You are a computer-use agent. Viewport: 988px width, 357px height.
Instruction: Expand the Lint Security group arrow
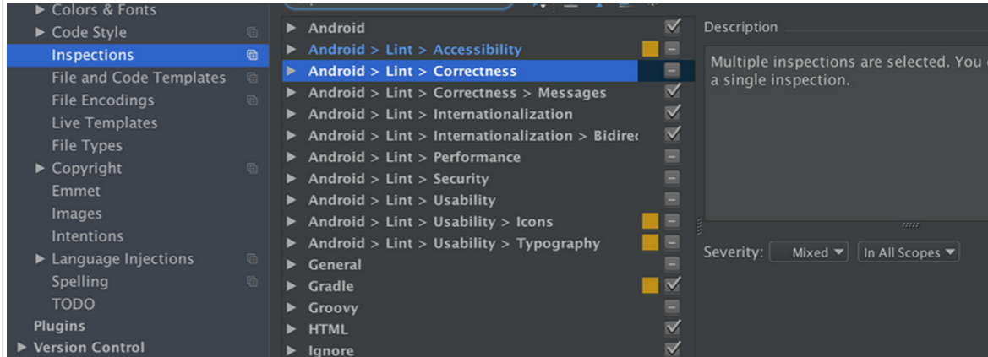291,179
